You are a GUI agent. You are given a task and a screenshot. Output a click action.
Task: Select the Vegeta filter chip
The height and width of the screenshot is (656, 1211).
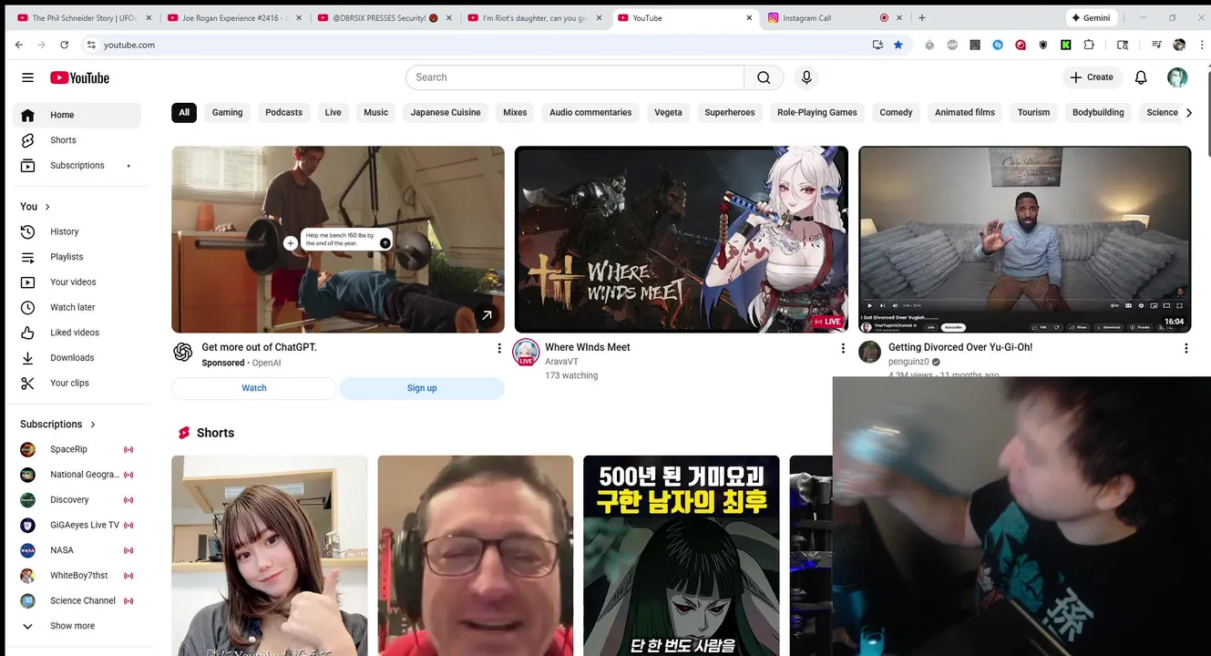coord(668,113)
